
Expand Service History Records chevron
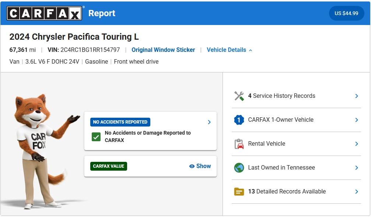click(357, 96)
